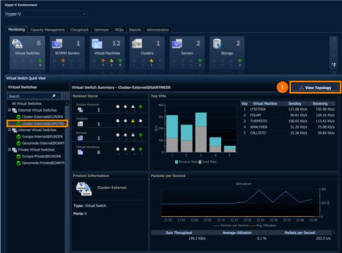
Task: Collapse the External Virtual Switches node
Action: coord(10,110)
